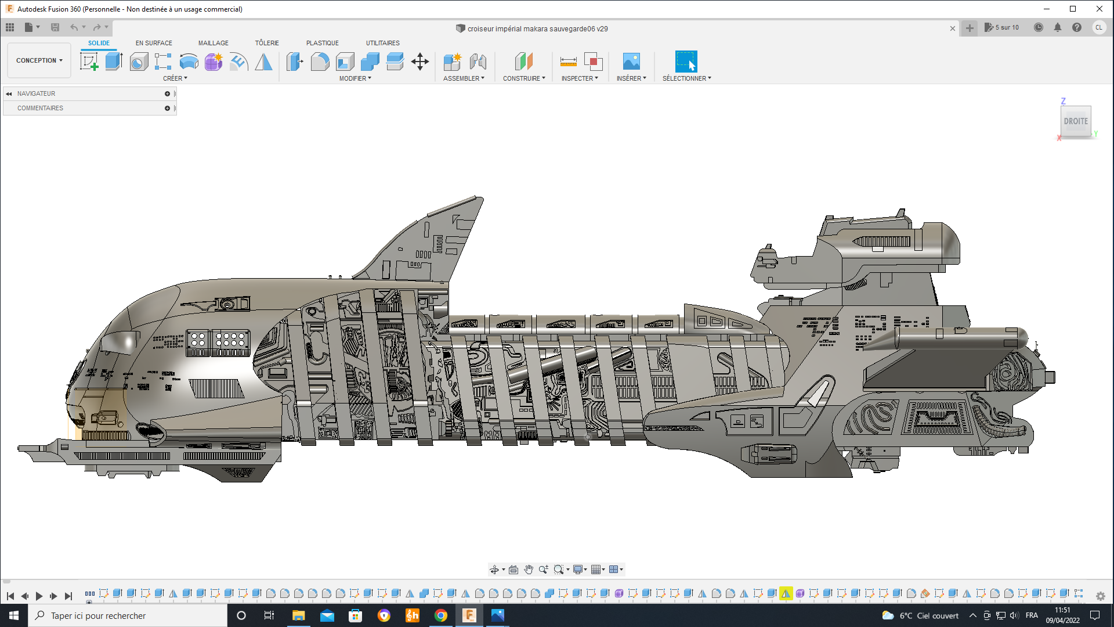Screen dimensions: 1114x627
Task: Click the Measure tool under Inspecter
Action: [x=568, y=62]
